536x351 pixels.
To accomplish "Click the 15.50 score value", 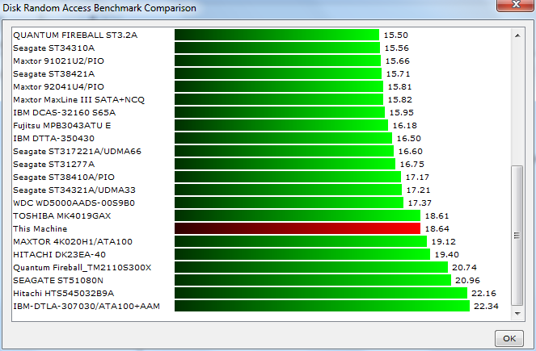I will coord(396,36).
